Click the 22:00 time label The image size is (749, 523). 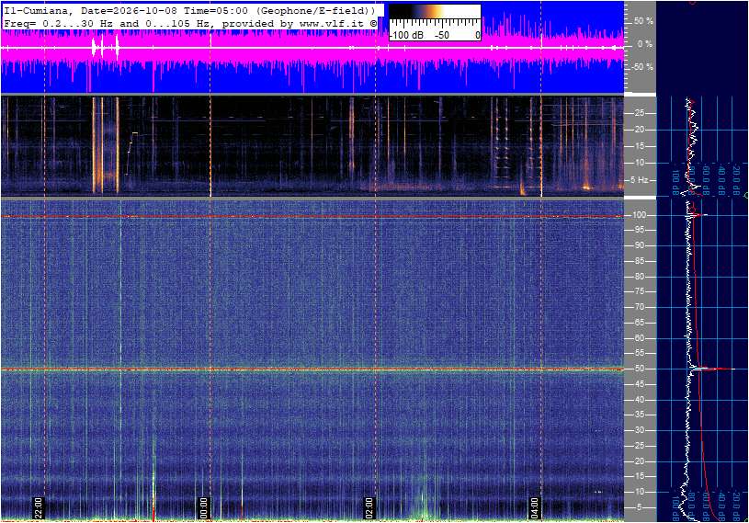pos(39,507)
